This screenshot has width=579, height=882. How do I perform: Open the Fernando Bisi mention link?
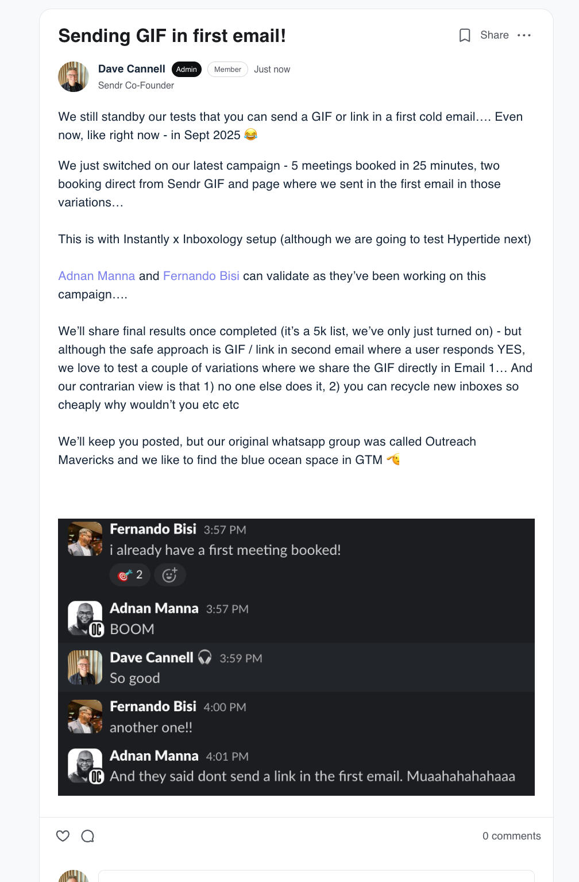[201, 276]
